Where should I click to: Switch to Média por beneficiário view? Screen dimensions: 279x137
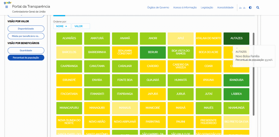click(26, 36)
